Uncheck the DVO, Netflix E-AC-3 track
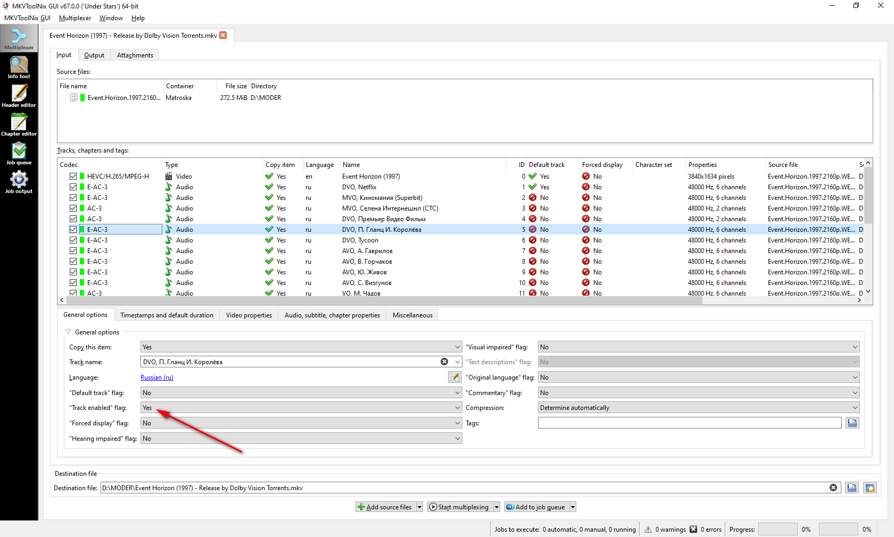This screenshot has height=537, width=894. click(x=73, y=187)
